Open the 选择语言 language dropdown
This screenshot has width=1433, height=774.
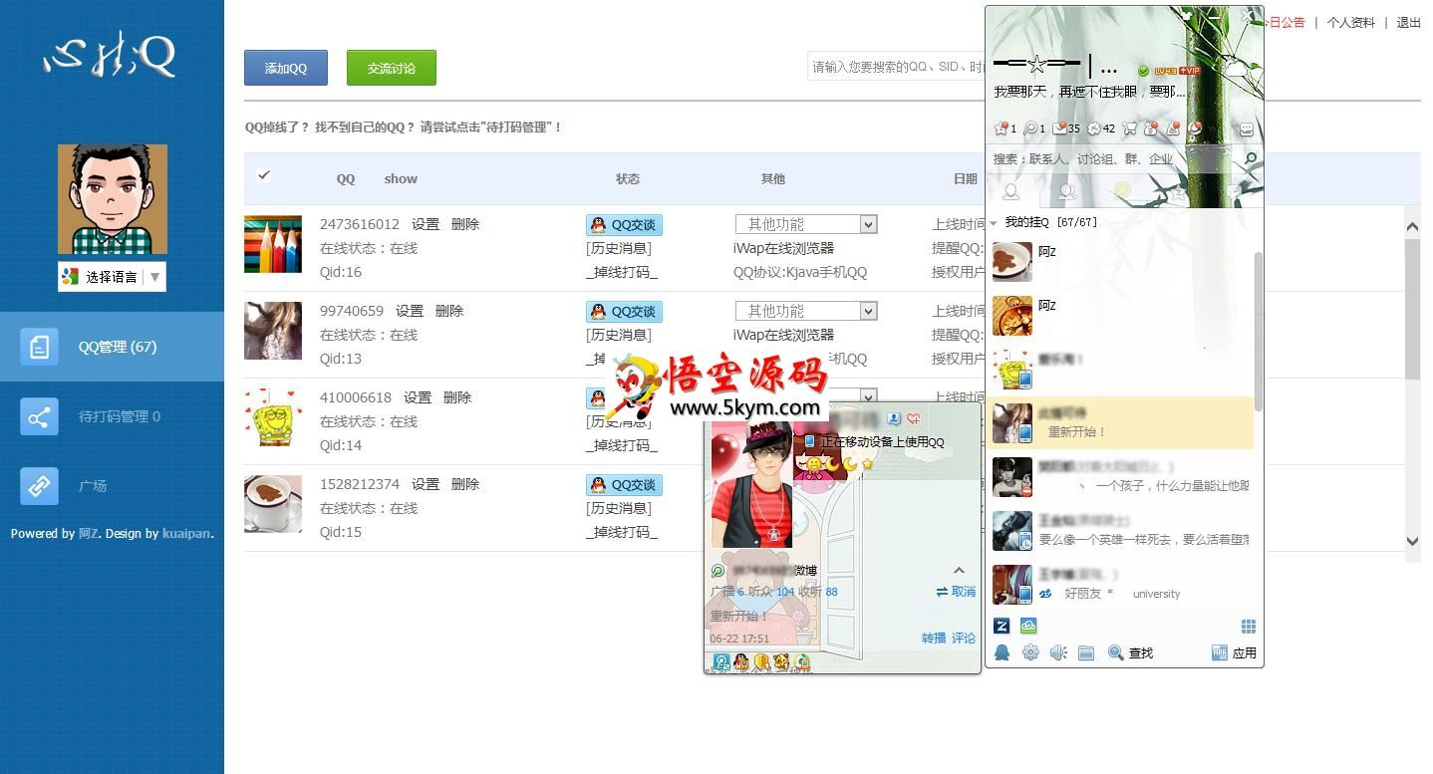112,277
